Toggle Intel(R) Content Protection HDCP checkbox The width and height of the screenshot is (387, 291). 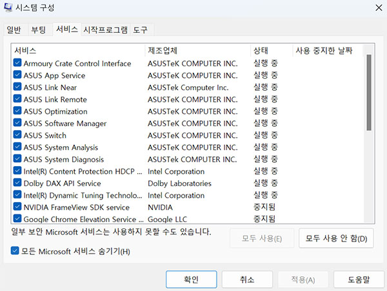click(x=17, y=171)
